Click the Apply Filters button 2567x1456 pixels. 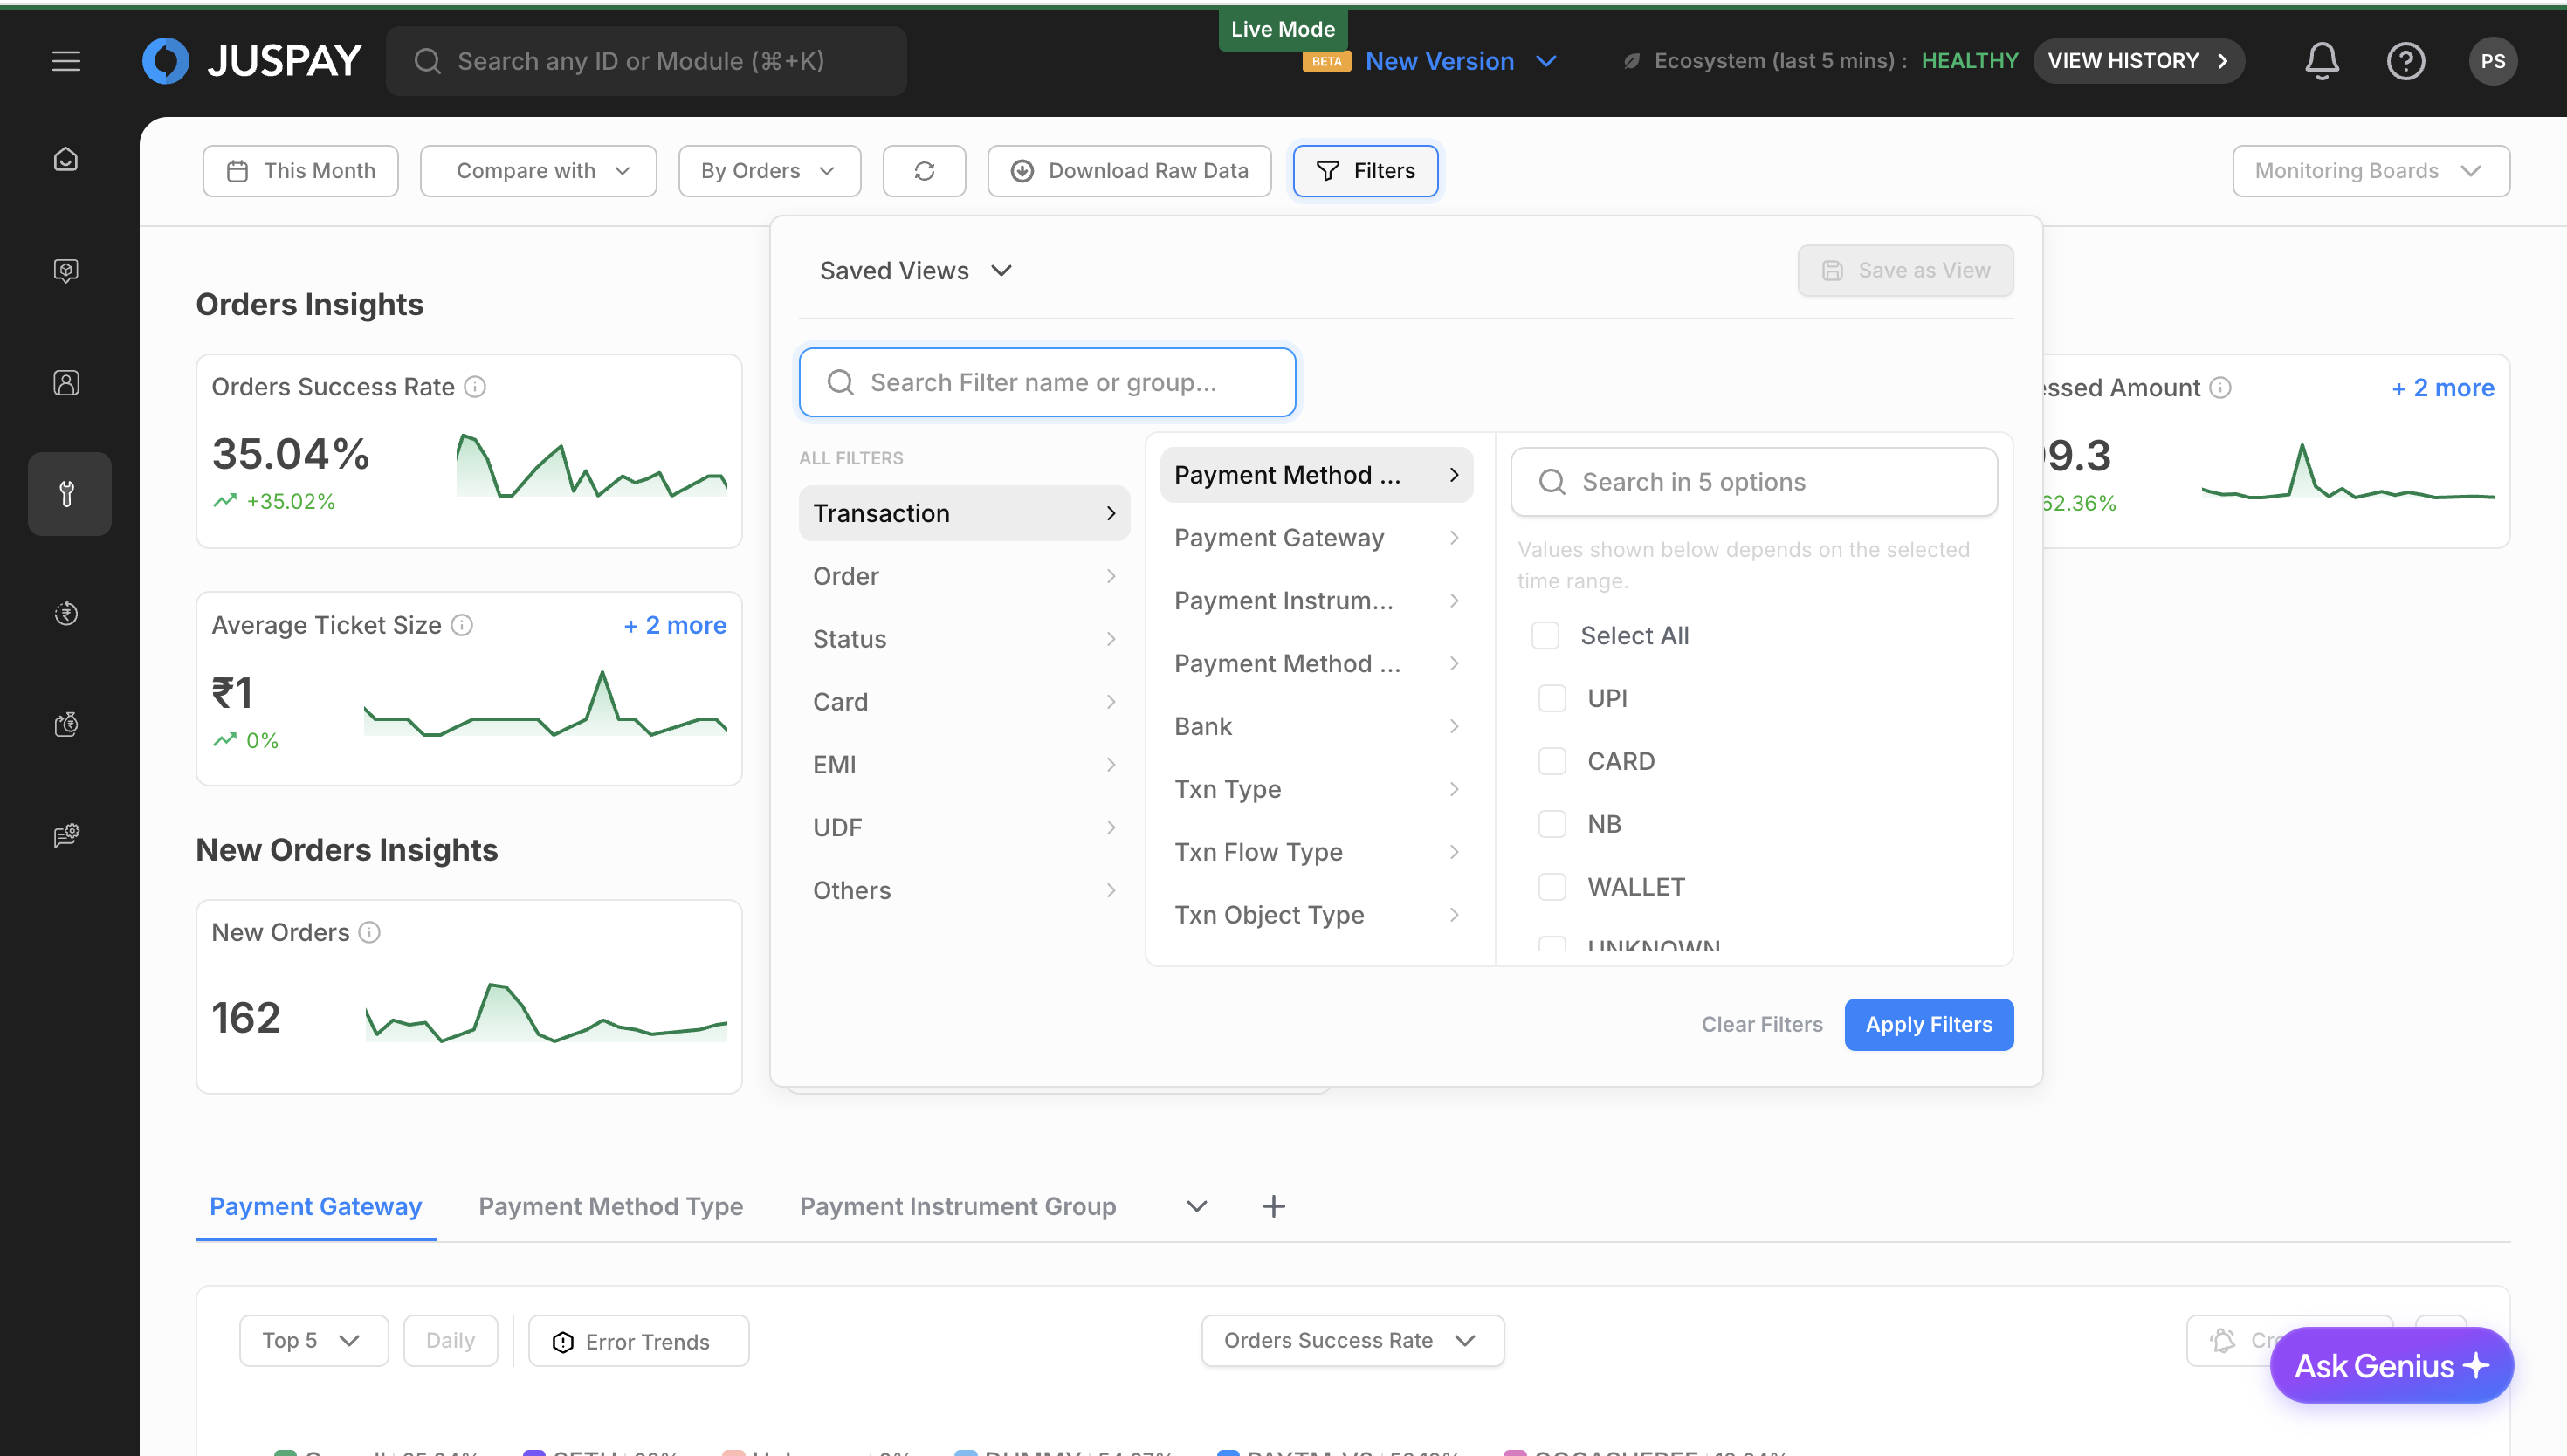coord(1928,1024)
